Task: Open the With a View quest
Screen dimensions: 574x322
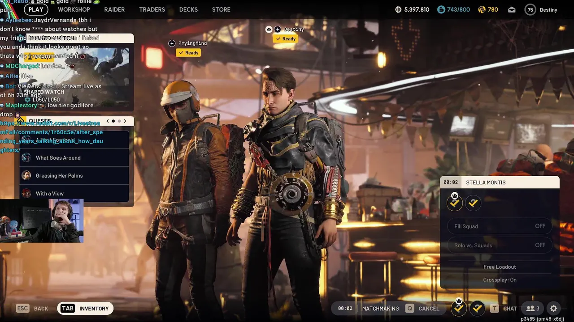Action: click(x=74, y=194)
